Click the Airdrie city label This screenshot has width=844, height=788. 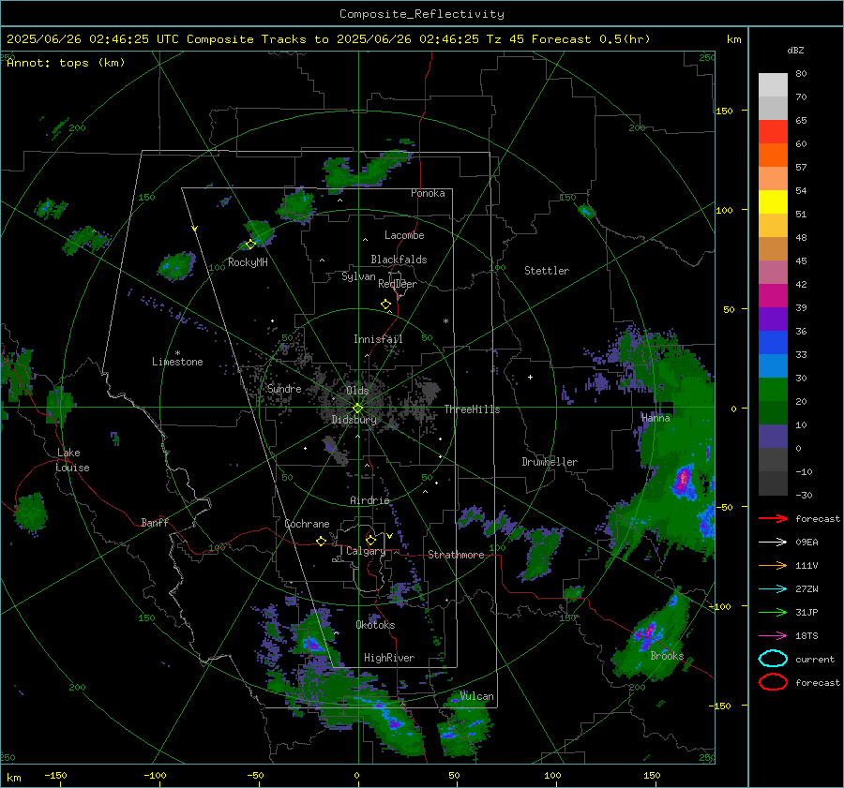pyautogui.click(x=369, y=500)
